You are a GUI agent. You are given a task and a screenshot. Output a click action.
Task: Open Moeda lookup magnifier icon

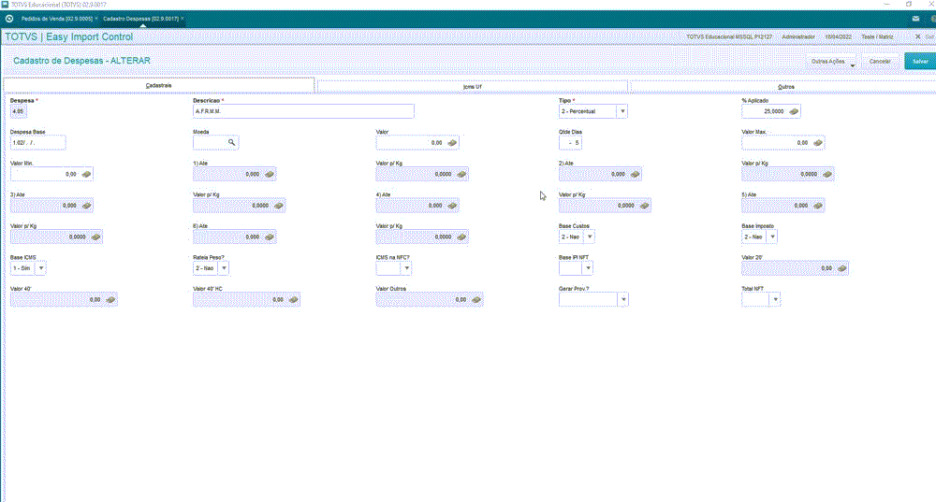click(x=231, y=142)
